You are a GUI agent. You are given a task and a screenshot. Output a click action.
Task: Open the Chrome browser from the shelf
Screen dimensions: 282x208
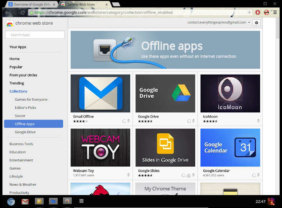11,202
